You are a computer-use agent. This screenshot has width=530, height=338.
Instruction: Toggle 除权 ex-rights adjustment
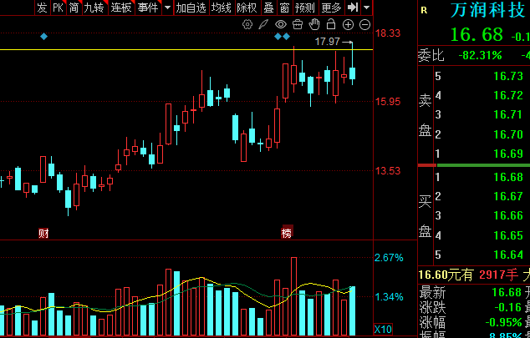click(x=247, y=8)
